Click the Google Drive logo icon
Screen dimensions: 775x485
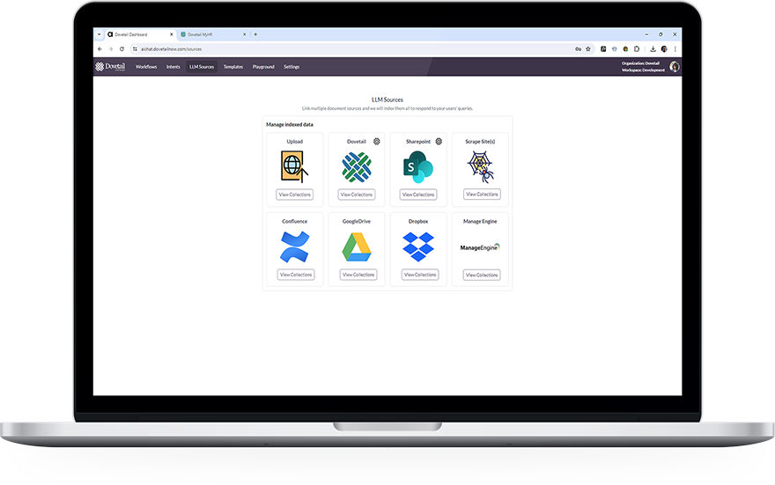coord(357,247)
